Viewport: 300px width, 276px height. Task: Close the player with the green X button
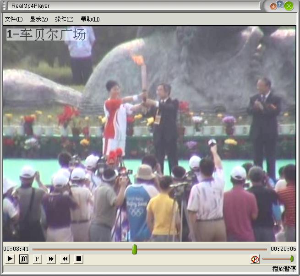(289, 6)
